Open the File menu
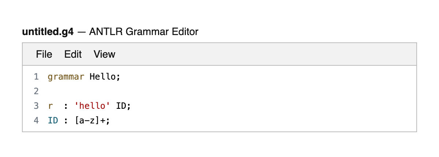Viewport: 439px width, 157px height. point(44,54)
